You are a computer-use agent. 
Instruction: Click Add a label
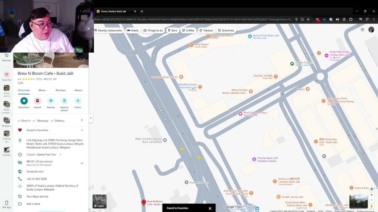[x=33, y=204]
